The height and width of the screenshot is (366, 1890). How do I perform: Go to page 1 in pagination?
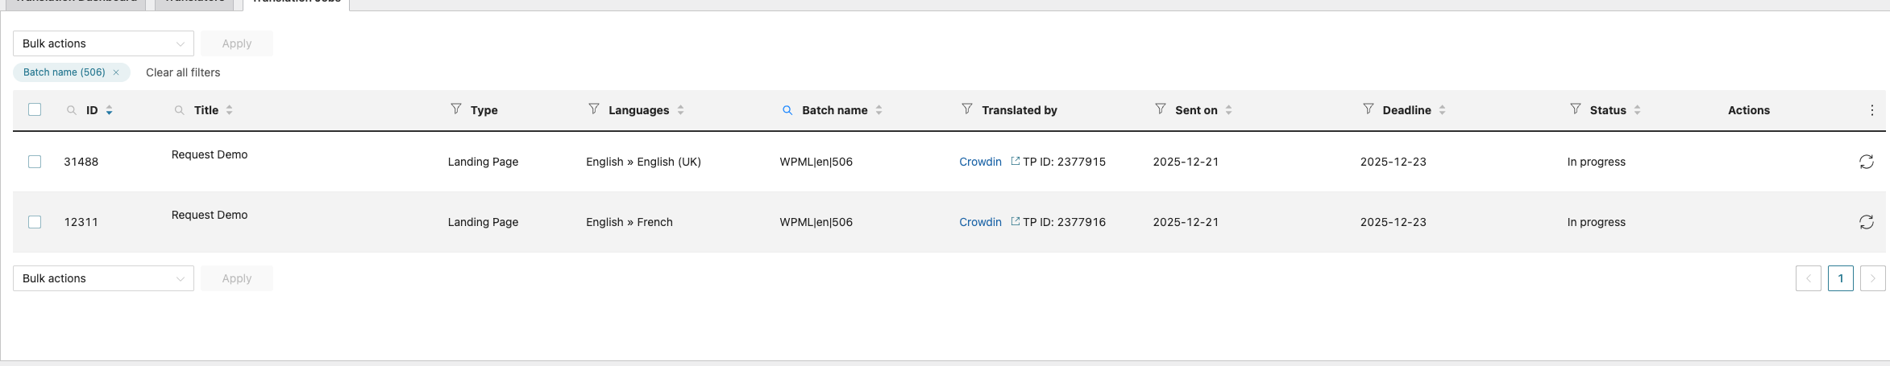click(1840, 278)
